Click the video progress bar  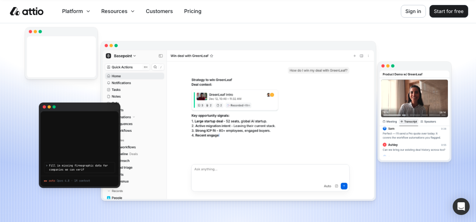coord(415,115)
